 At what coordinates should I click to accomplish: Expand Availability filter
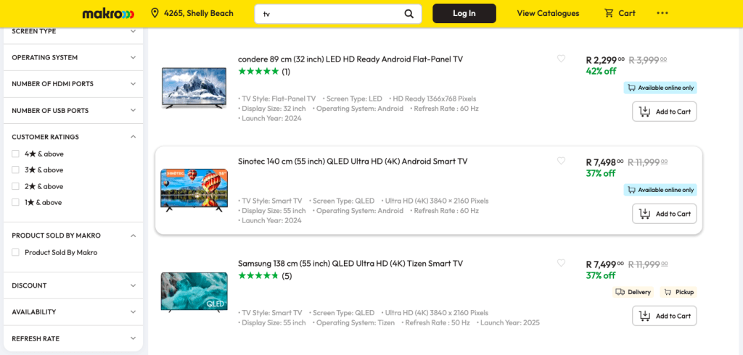pos(73,312)
